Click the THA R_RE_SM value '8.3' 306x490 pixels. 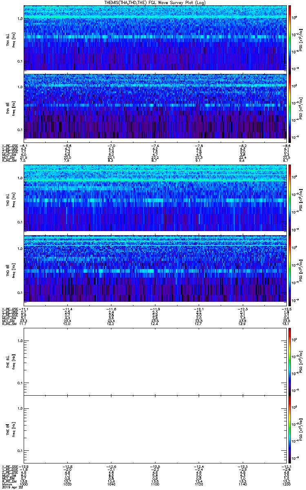pos(111,160)
